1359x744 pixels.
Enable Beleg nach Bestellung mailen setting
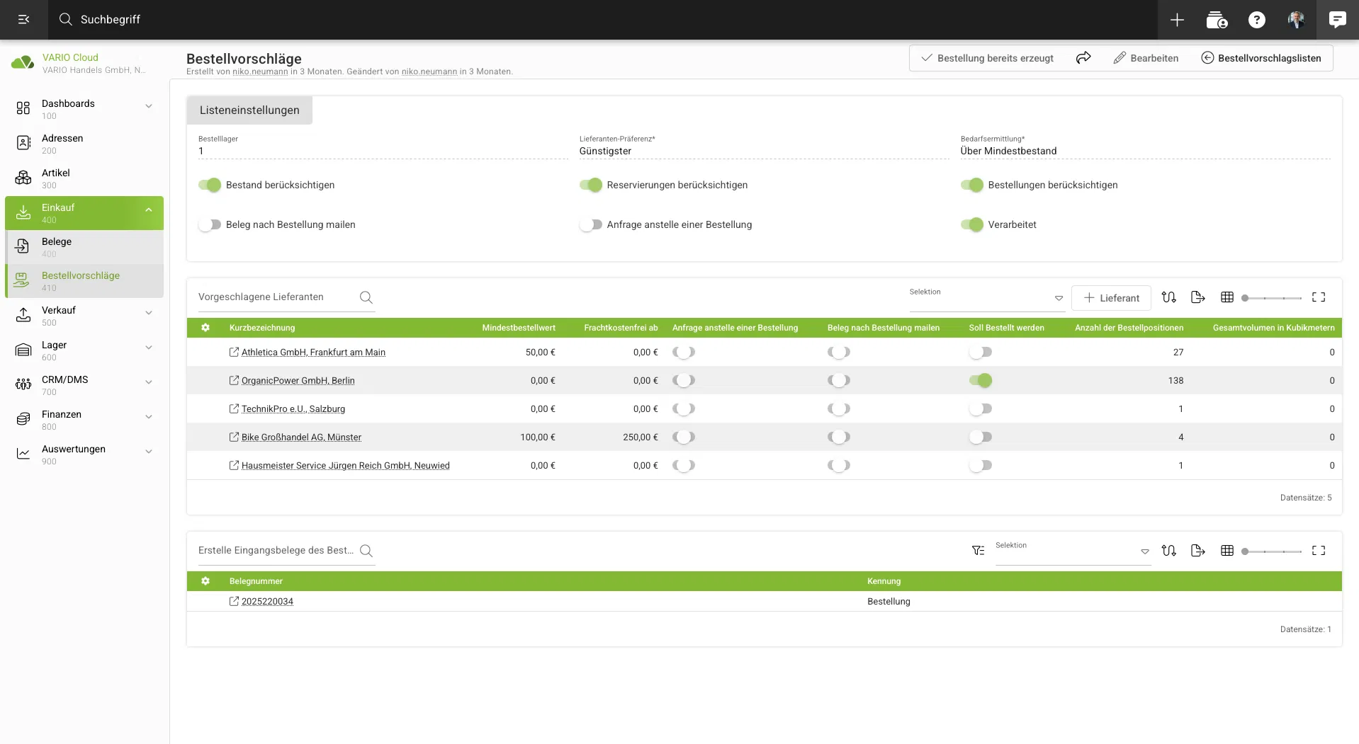210,224
